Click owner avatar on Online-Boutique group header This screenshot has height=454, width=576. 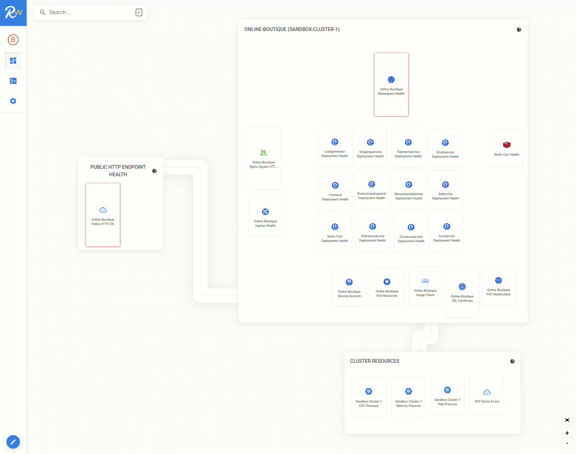(x=519, y=30)
